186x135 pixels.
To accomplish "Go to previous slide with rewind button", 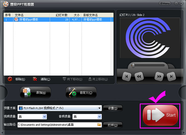I will pos(139,77).
